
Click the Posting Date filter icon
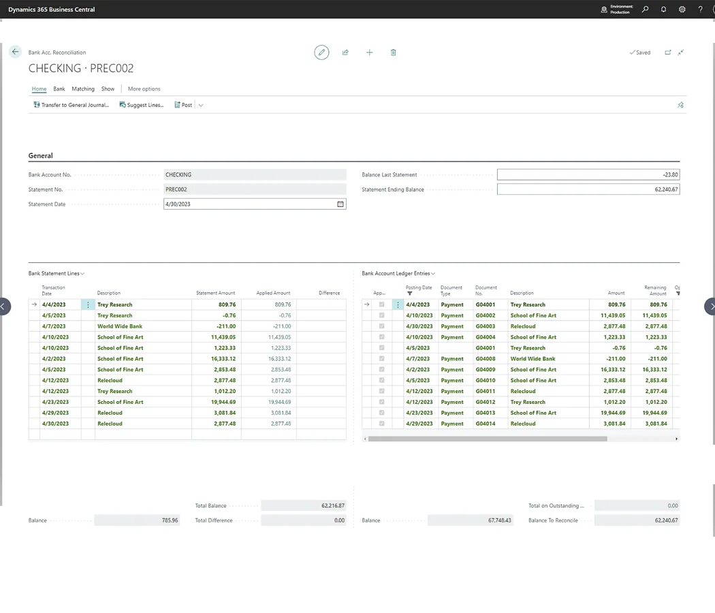(409, 294)
